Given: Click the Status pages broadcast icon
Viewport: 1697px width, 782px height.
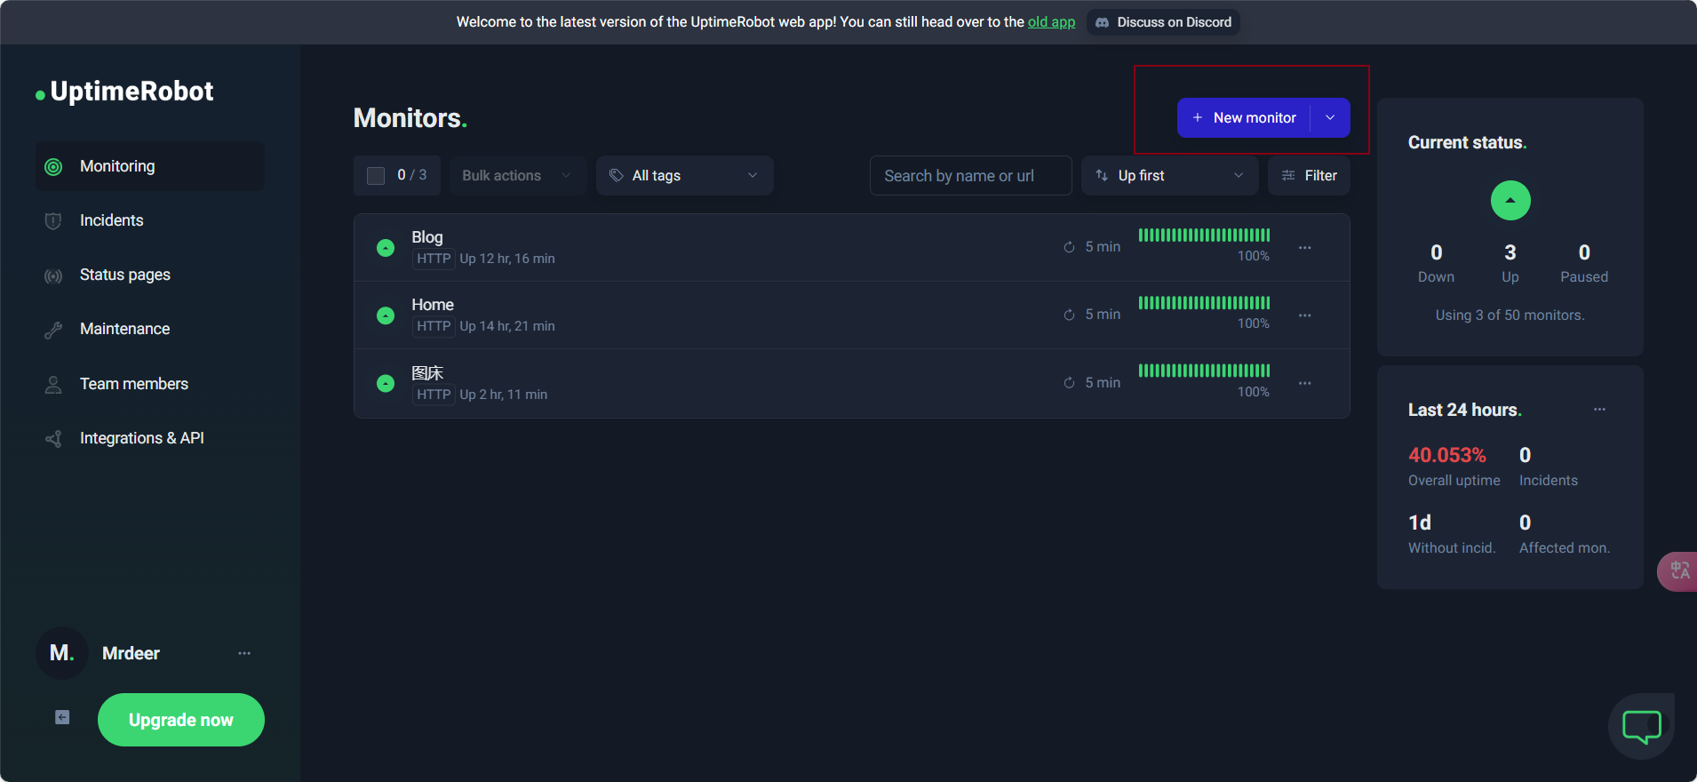Looking at the screenshot, I should pyautogui.click(x=53, y=275).
